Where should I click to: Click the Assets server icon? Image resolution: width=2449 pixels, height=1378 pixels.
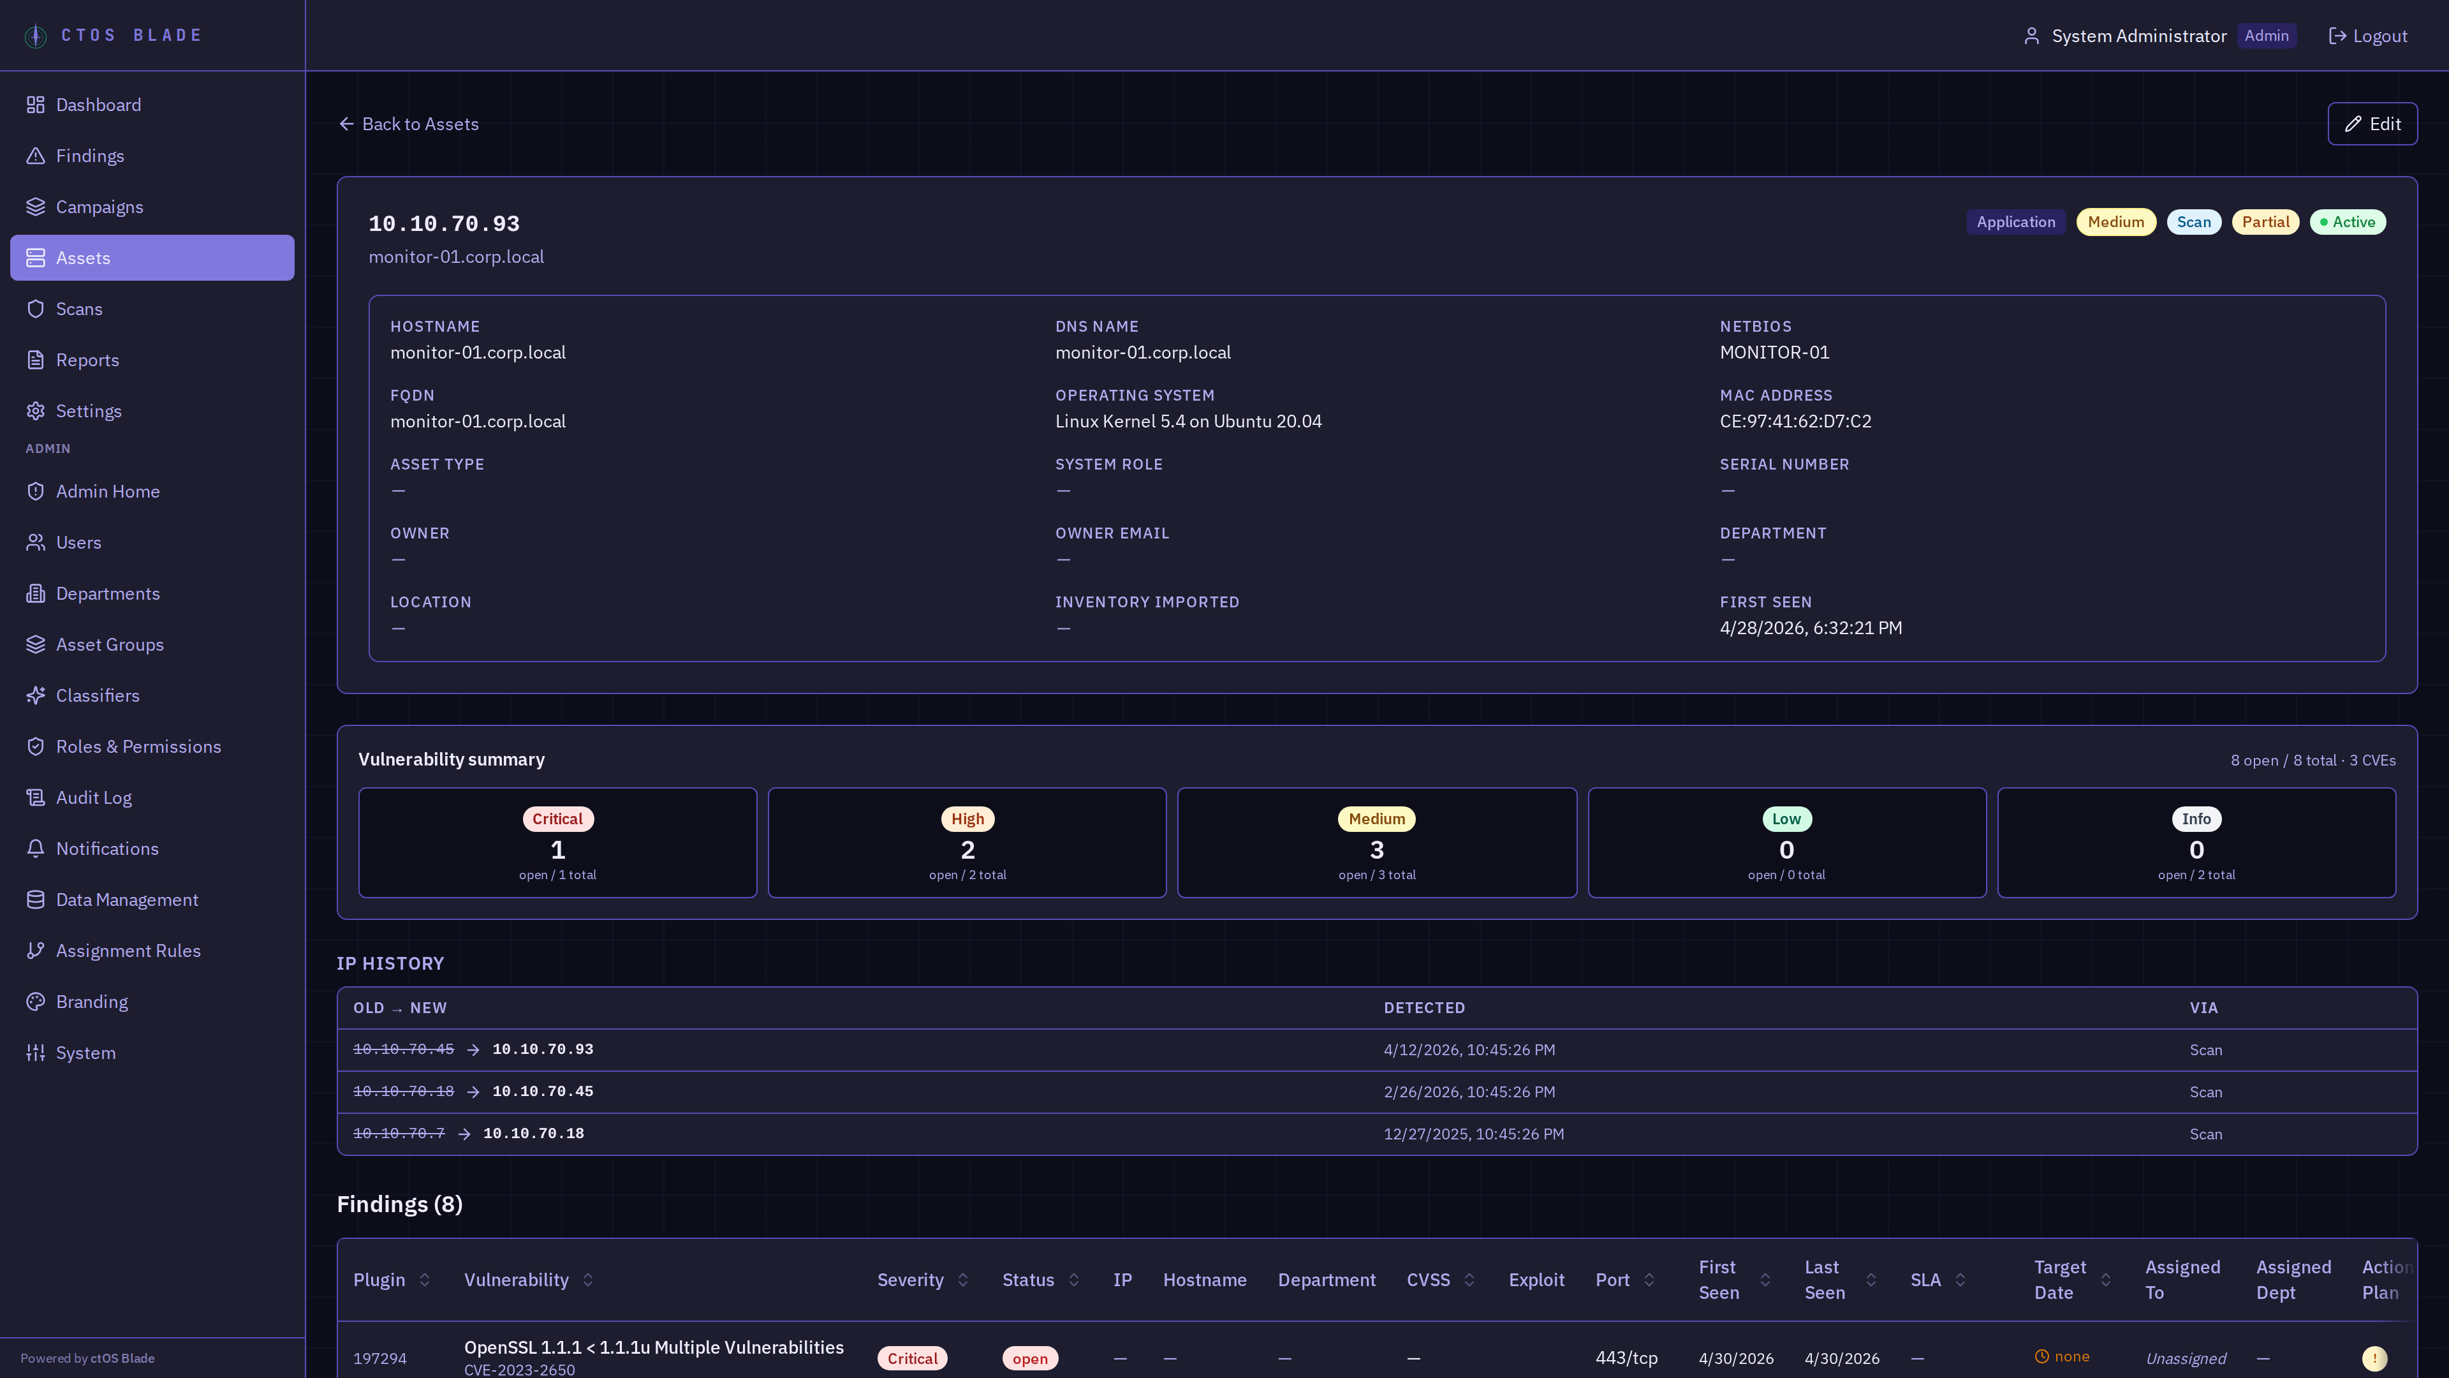click(35, 258)
